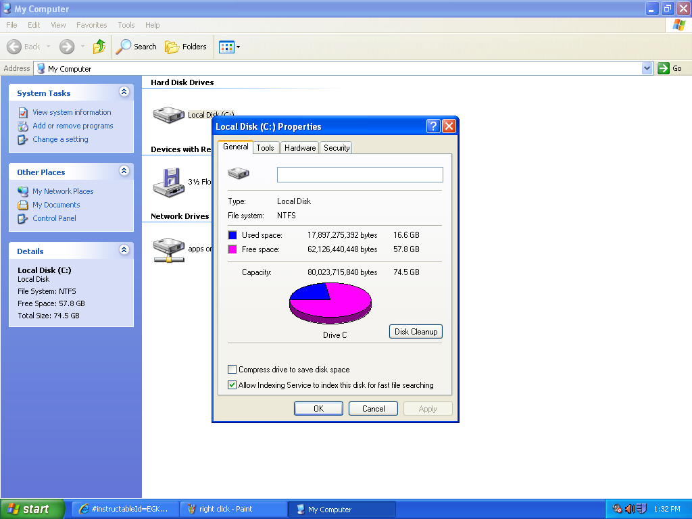
Task: Enable Compress drive to save disk space
Action: pyautogui.click(x=232, y=369)
